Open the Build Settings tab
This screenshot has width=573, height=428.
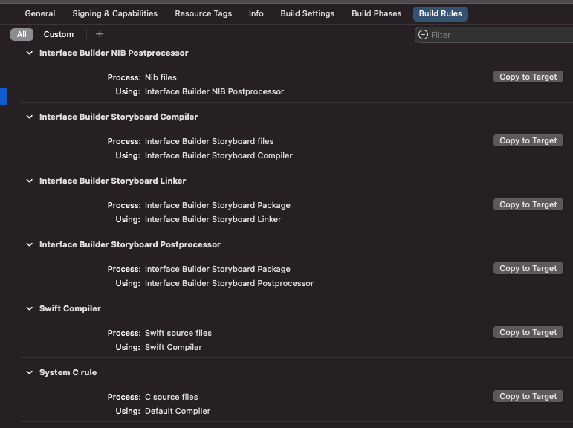308,13
